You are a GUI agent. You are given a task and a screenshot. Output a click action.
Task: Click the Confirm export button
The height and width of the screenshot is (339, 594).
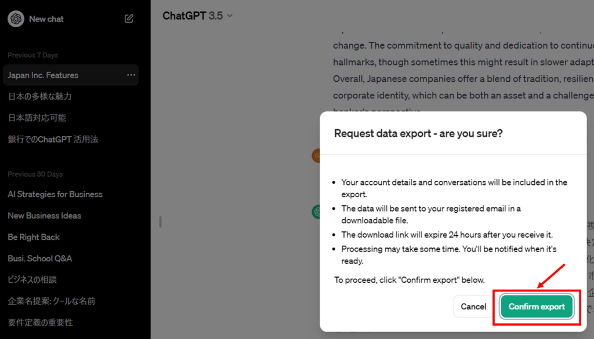537,307
